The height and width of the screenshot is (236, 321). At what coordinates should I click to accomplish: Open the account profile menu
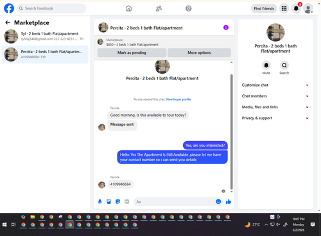[308, 9]
